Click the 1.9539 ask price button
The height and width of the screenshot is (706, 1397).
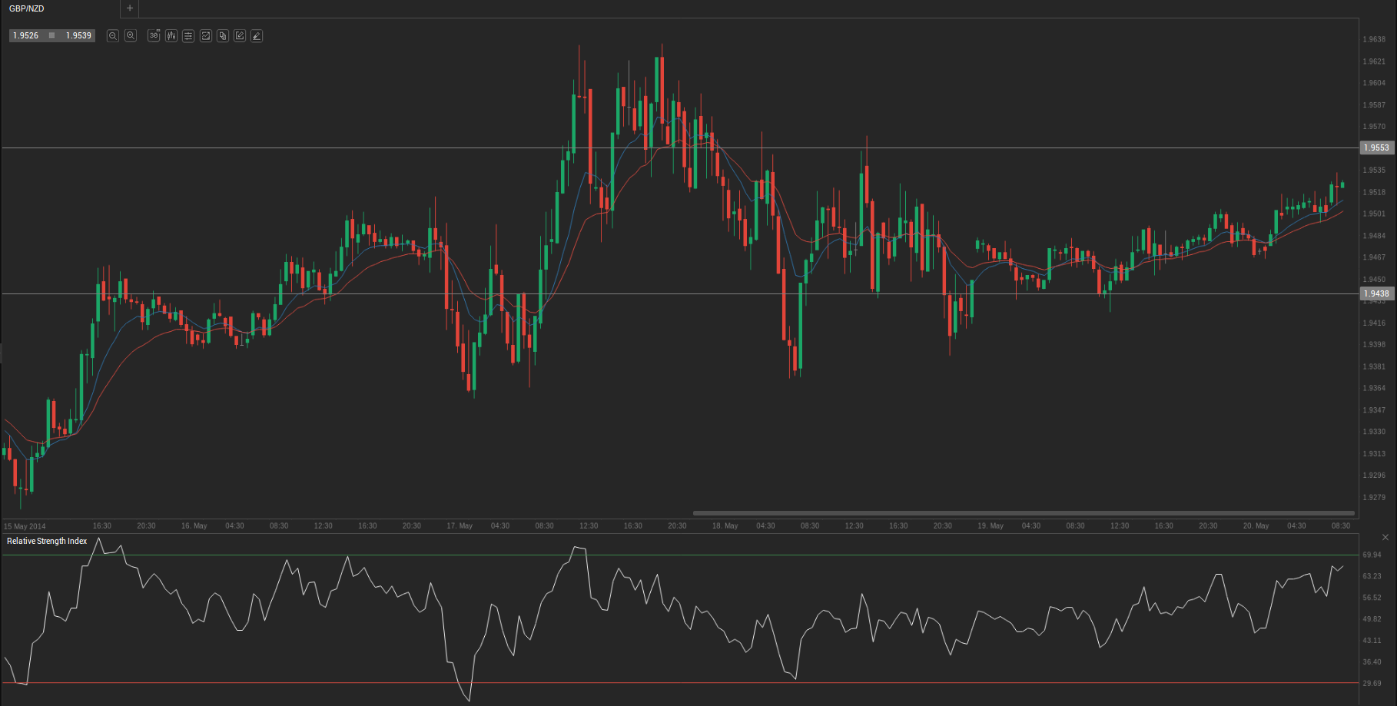click(78, 36)
